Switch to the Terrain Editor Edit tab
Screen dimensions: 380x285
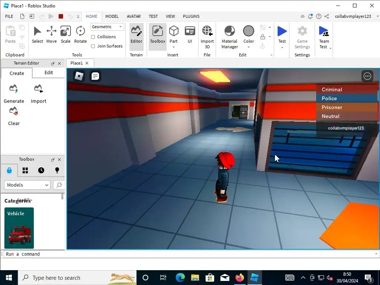49,72
